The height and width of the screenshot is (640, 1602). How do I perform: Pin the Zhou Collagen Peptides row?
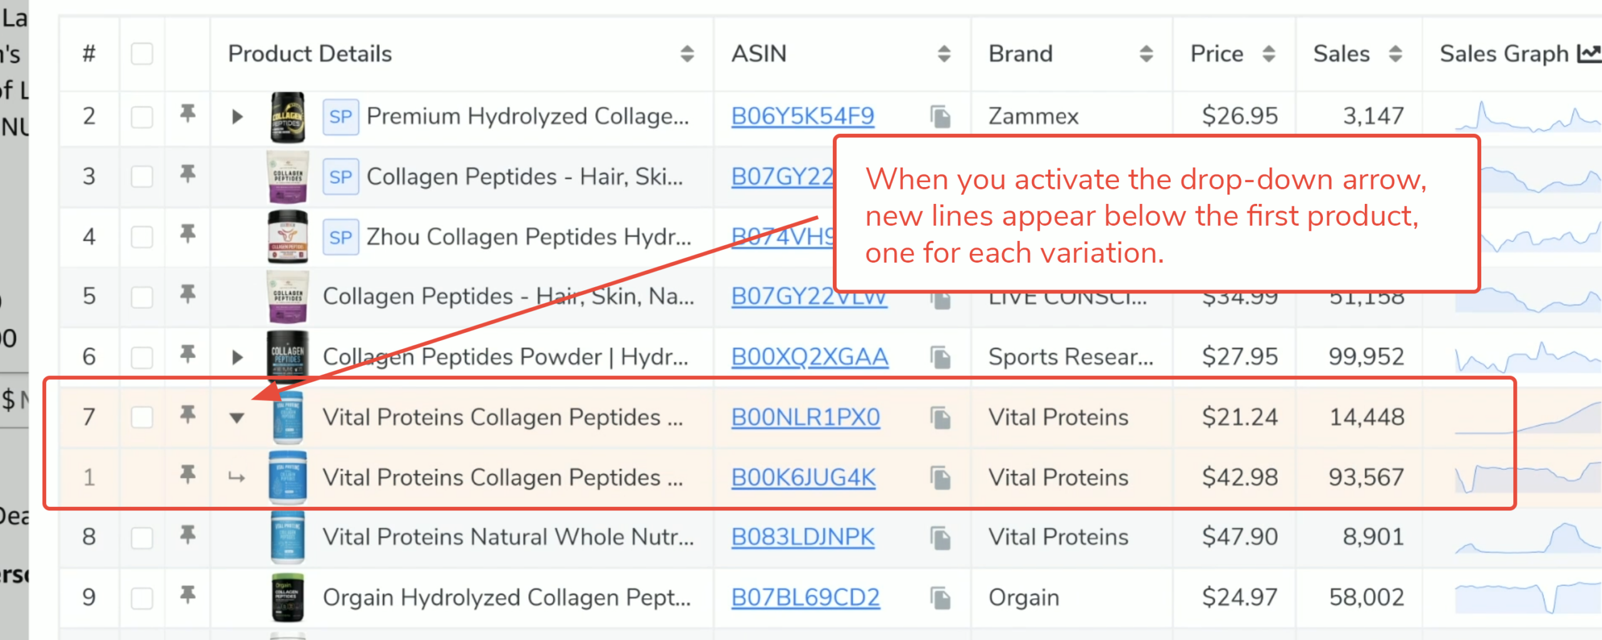coord(187,235)
